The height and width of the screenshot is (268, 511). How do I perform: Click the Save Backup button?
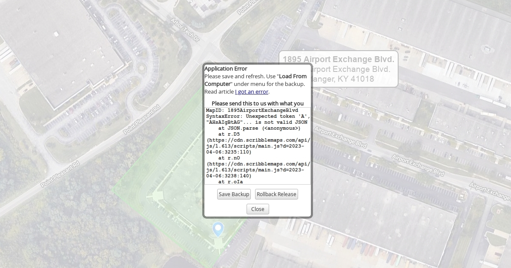click(x=234, y=194)
